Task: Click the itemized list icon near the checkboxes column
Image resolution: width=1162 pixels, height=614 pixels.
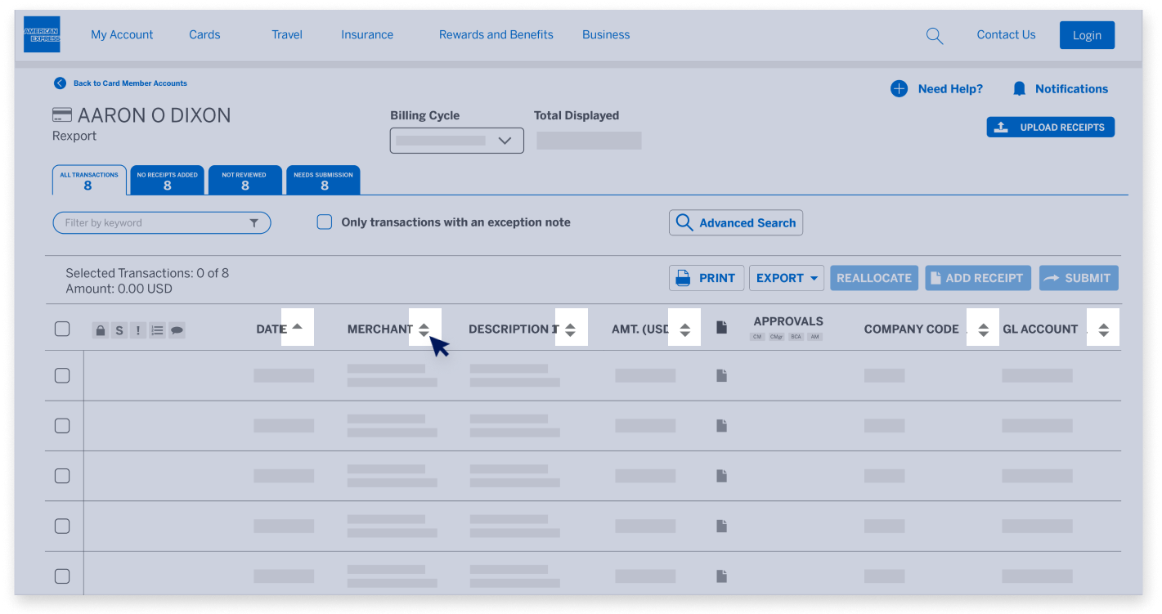Action: (x=157, y=329)
